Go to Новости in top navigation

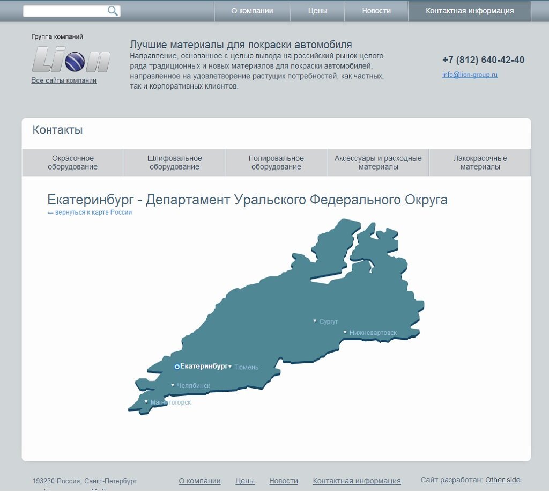point(376,11)
